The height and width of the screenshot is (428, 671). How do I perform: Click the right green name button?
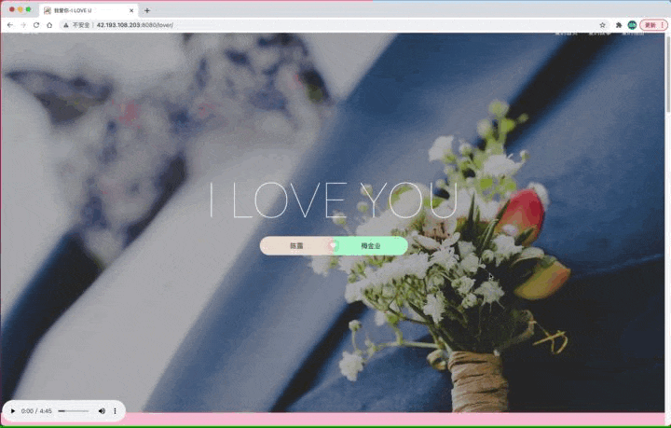click(x=371, y=245)
